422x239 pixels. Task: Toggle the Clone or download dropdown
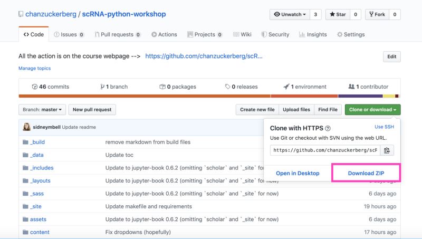click(373, 110)
